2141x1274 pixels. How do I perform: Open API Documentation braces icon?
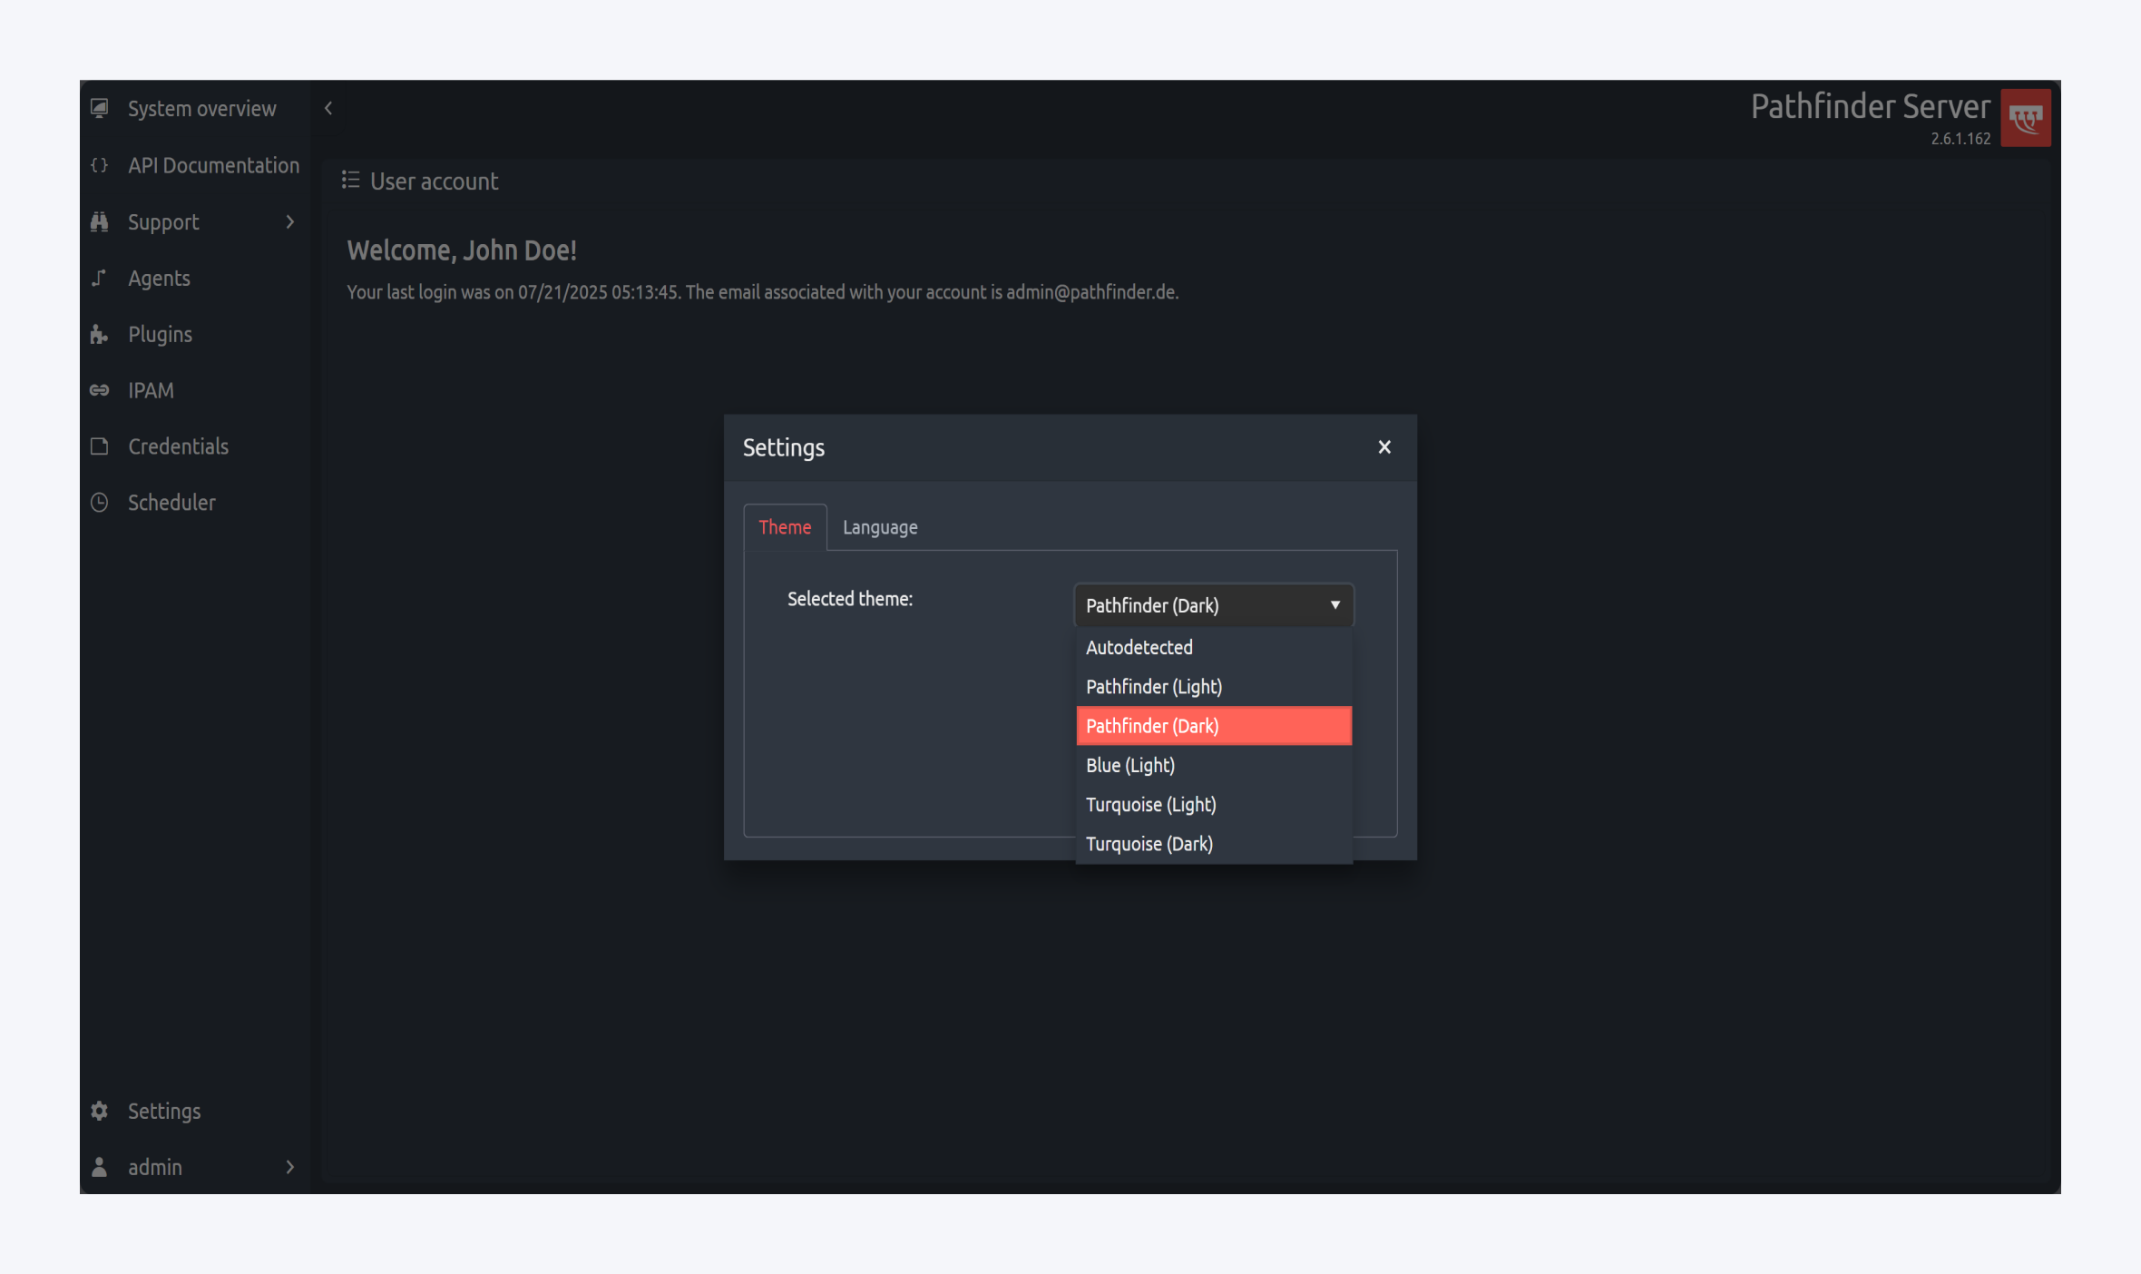[x=100, y=165]
